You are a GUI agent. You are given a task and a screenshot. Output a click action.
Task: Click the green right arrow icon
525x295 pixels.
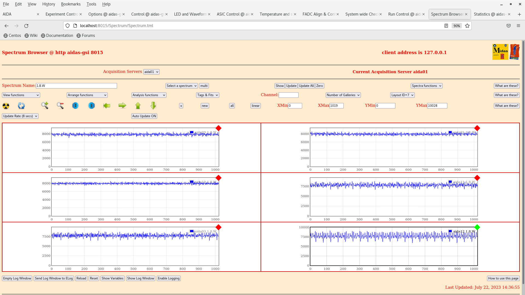click(122, 106)
